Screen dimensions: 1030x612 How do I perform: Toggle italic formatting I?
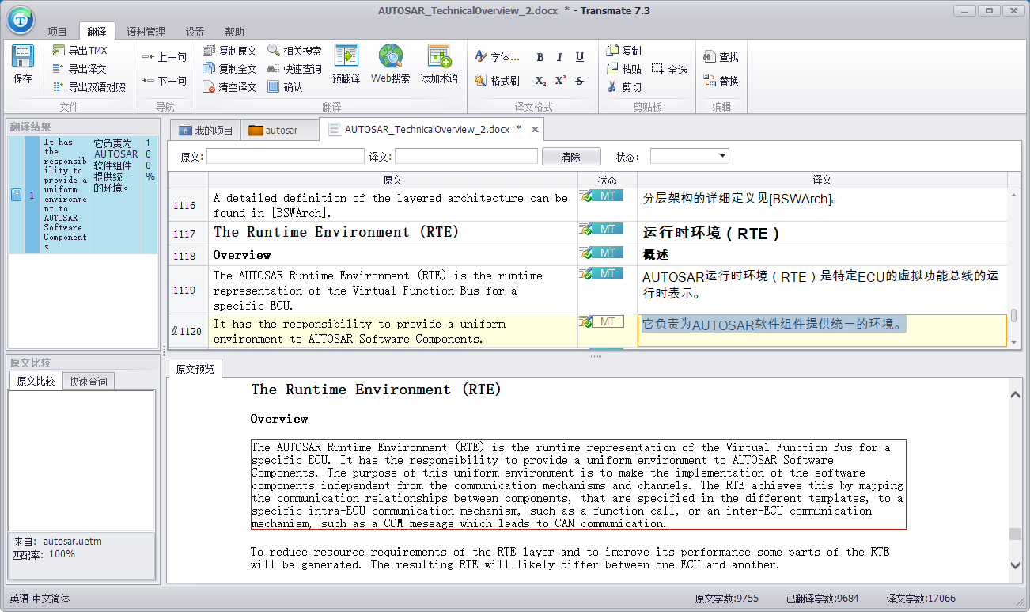(559, 57)
